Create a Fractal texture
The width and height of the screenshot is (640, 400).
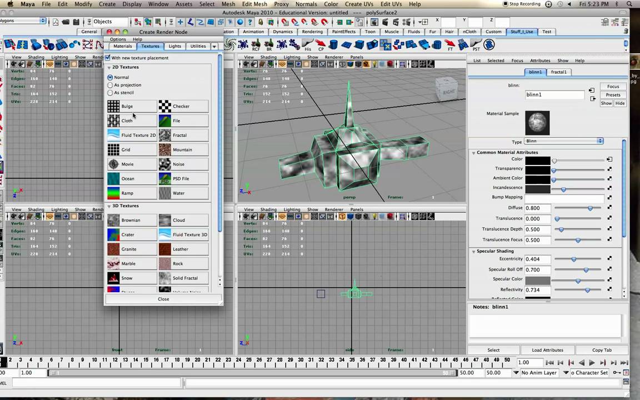[x=184, y=135]
